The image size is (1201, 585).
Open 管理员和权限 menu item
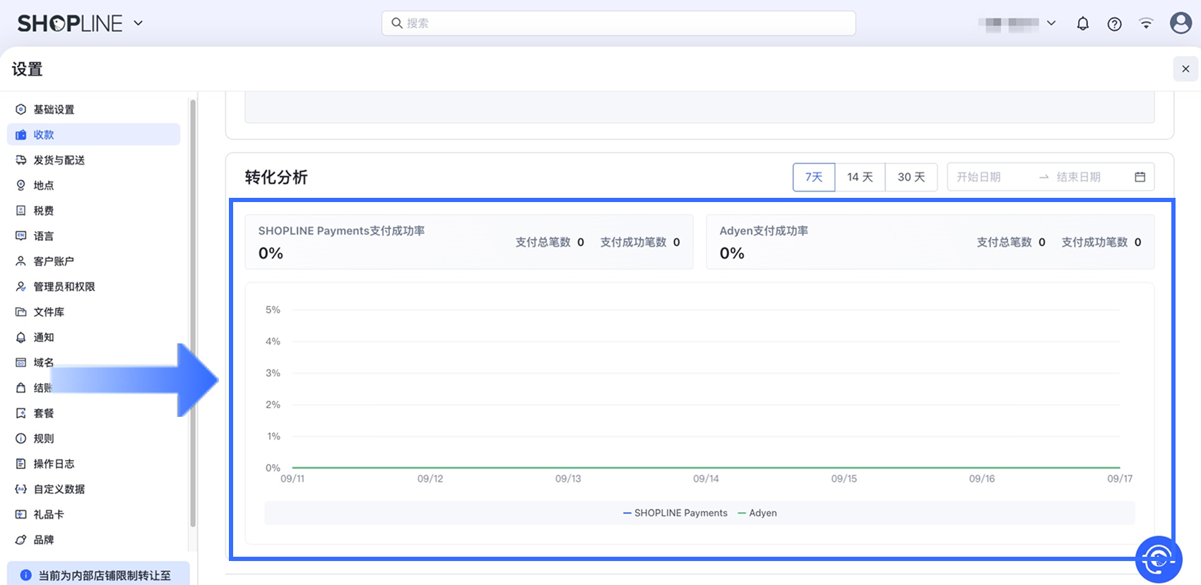[64, 287]
